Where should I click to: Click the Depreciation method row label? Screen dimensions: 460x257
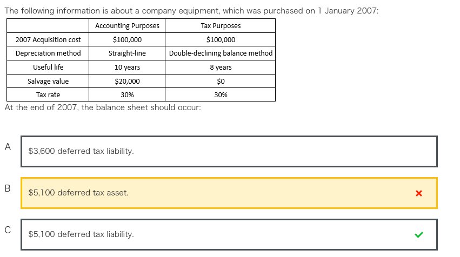[x=48, y=53]
